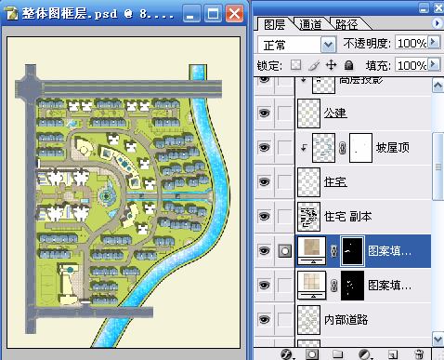The height and width of the screenshot is (360, 444).
Task: Switch to the 通道 tab
Action: coord(310,24)
